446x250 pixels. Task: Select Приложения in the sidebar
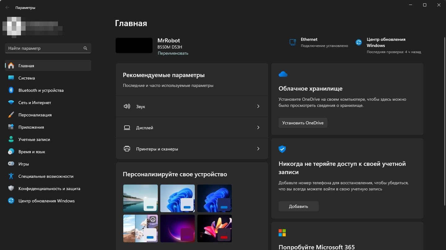tap(48, 127)
